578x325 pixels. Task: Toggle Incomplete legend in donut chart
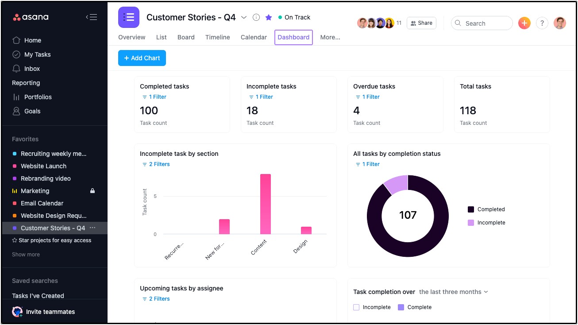[x=486, y=223]
